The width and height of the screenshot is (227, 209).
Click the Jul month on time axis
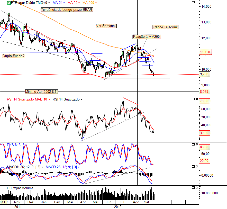click(x=122, y=202)
